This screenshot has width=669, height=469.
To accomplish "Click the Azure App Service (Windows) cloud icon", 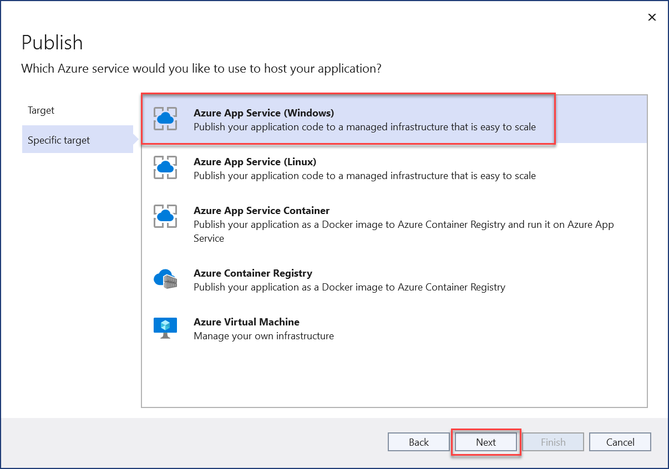I will (165, 119).
